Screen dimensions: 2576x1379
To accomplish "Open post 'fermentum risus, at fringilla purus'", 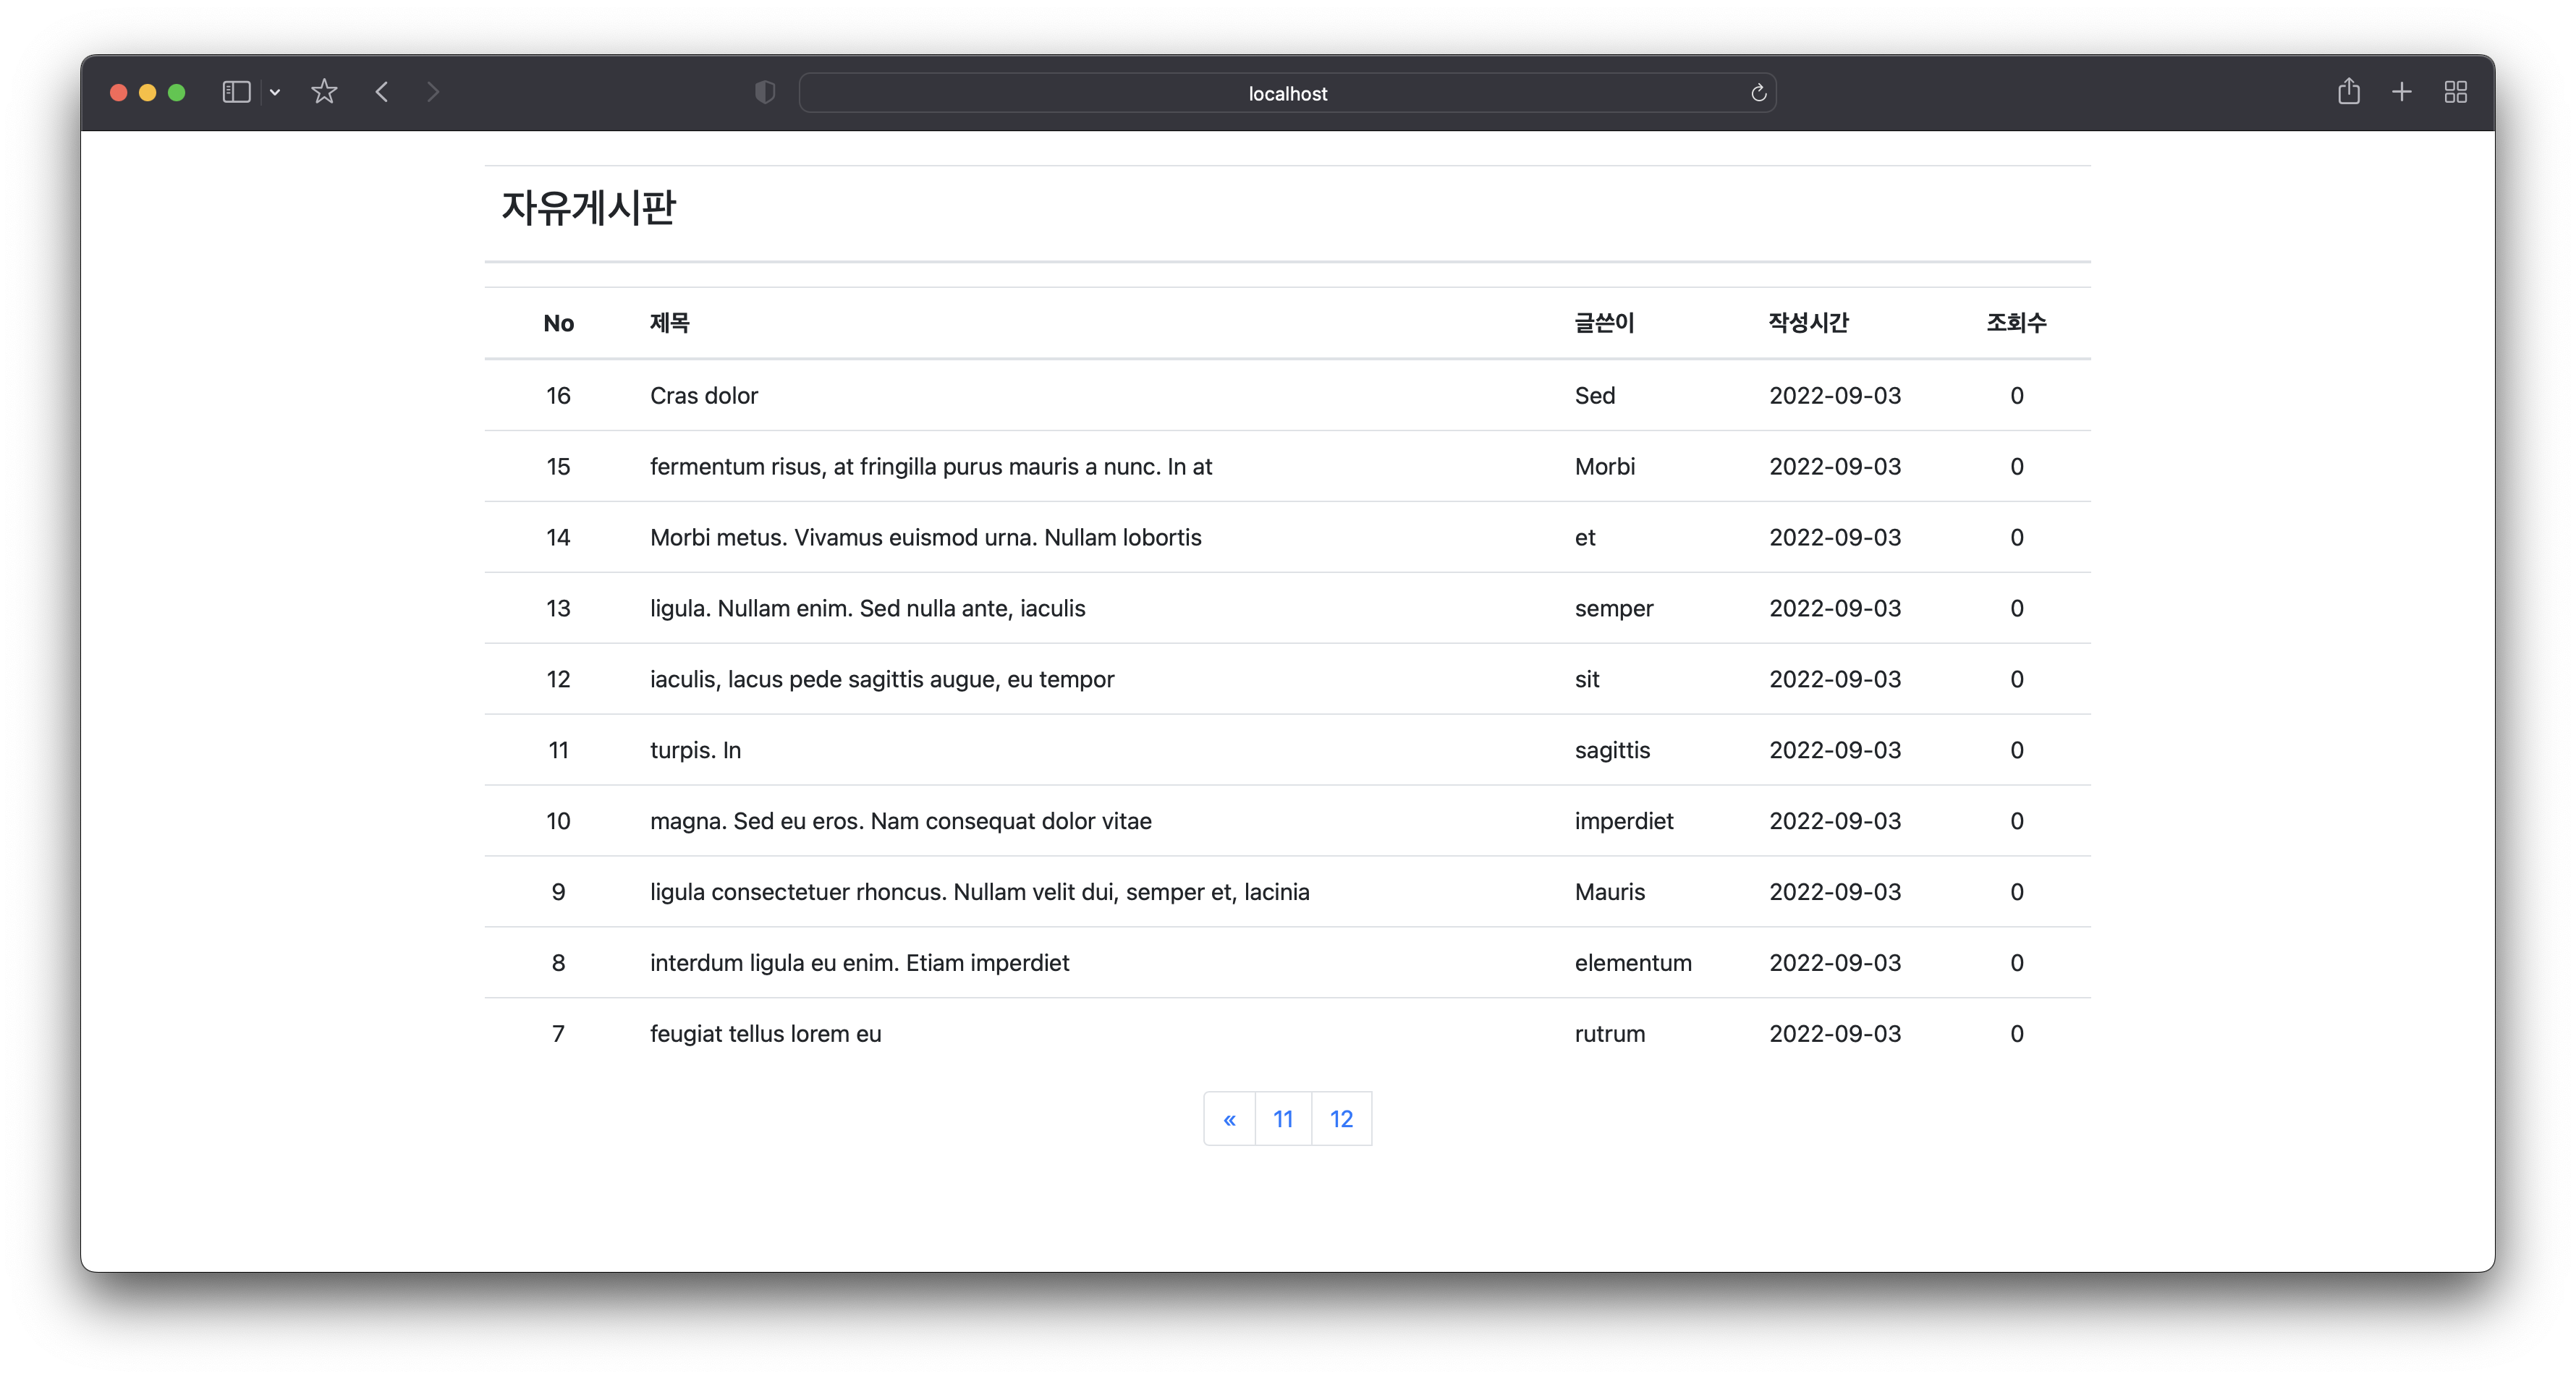I will coord(931,466).
